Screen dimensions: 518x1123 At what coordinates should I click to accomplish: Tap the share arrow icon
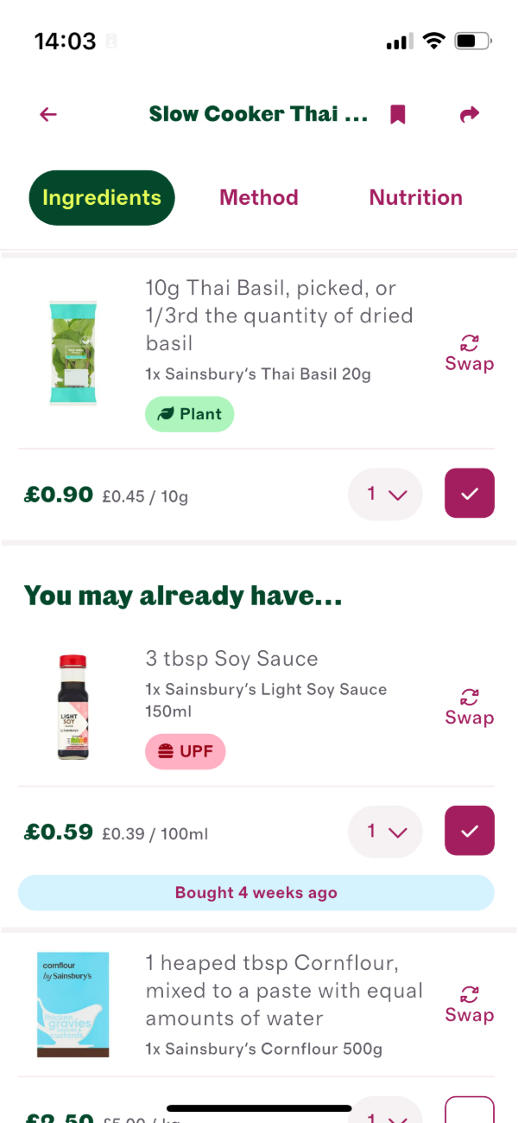click(469, 114)
